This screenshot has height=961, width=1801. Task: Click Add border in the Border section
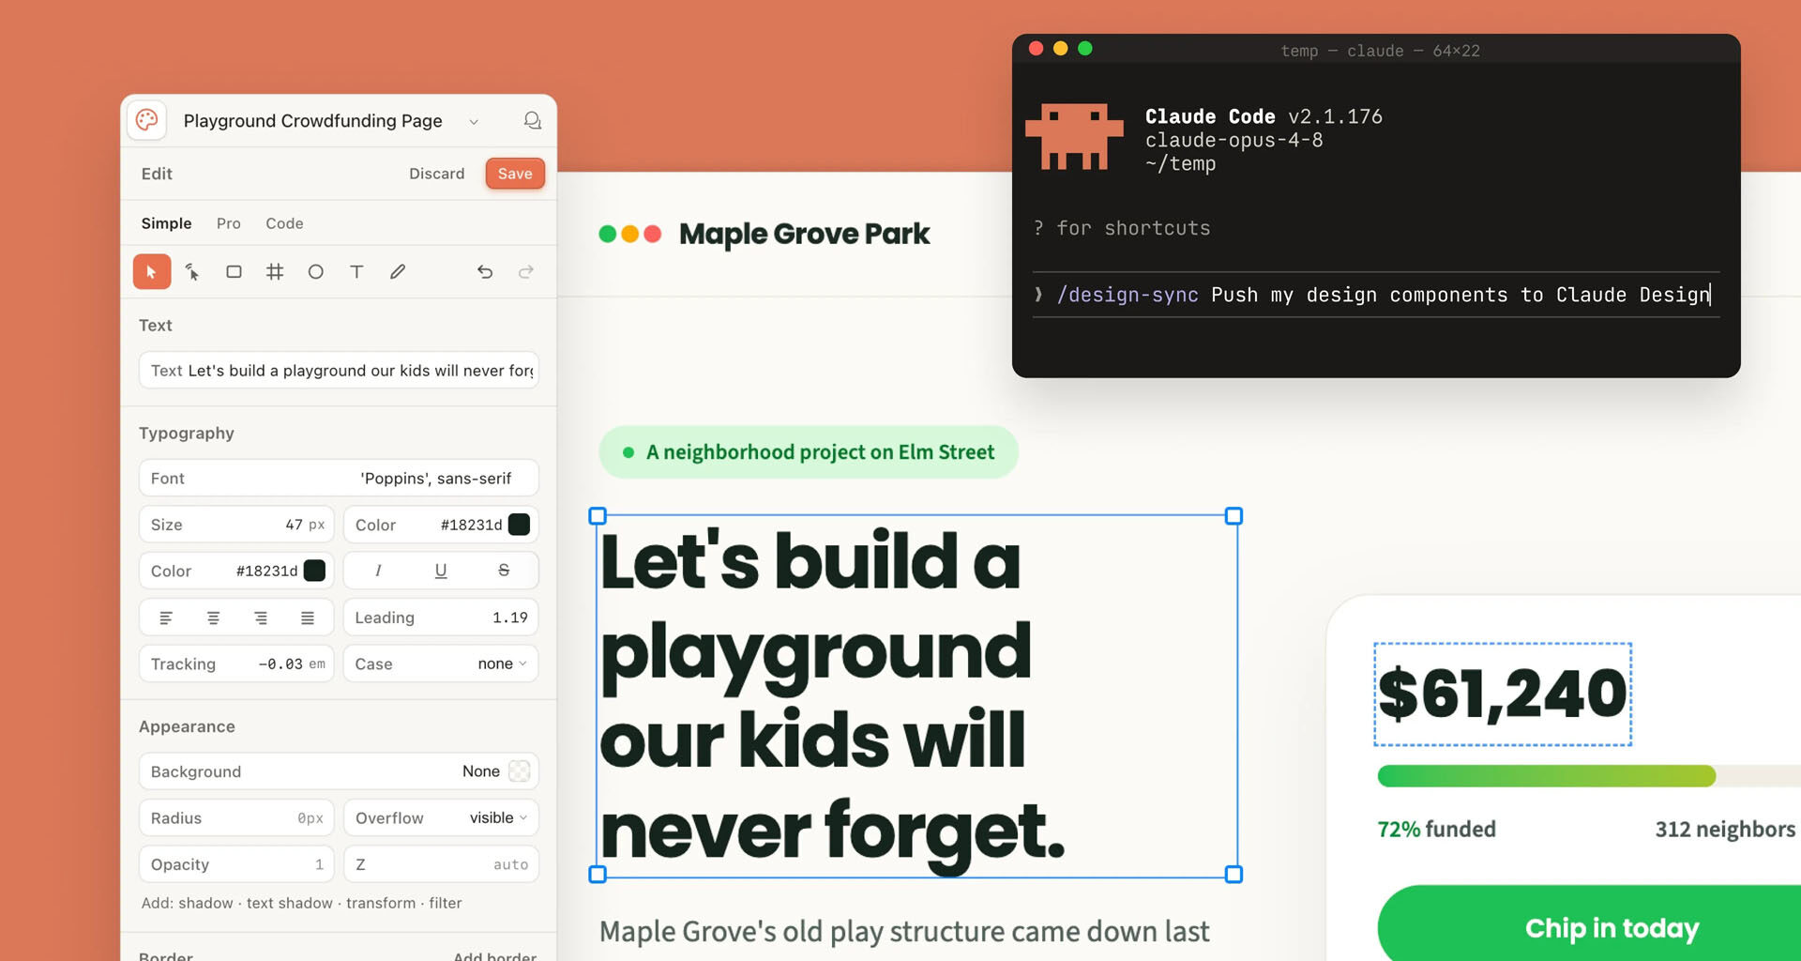(x=495, y=955)
